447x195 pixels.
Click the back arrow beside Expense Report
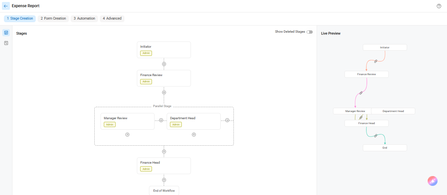coord(6,6)
